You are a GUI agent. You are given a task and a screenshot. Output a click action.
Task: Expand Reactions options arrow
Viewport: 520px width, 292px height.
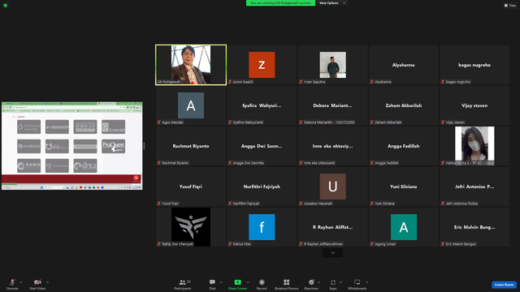[319, 282]
